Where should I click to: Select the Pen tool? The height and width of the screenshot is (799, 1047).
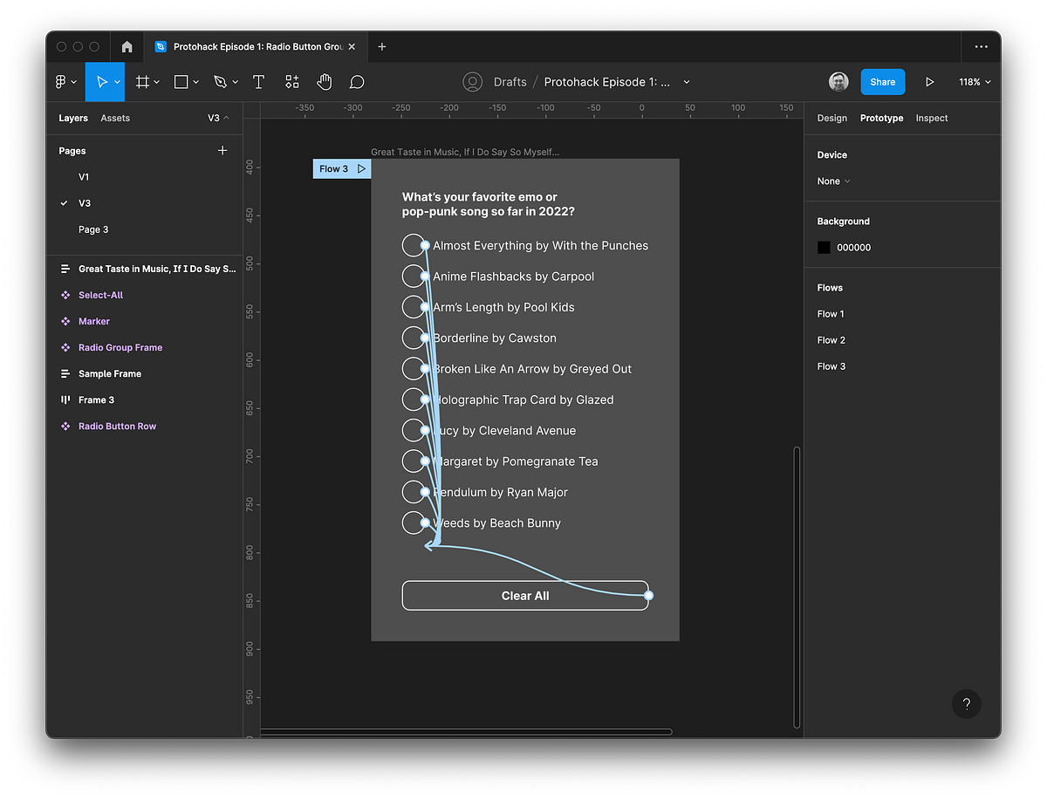(219, 81)
